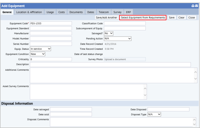Expand the Pending Action dropdown
Image resolution: width=200 pixels, height=128 pixels.
point(118,39)
